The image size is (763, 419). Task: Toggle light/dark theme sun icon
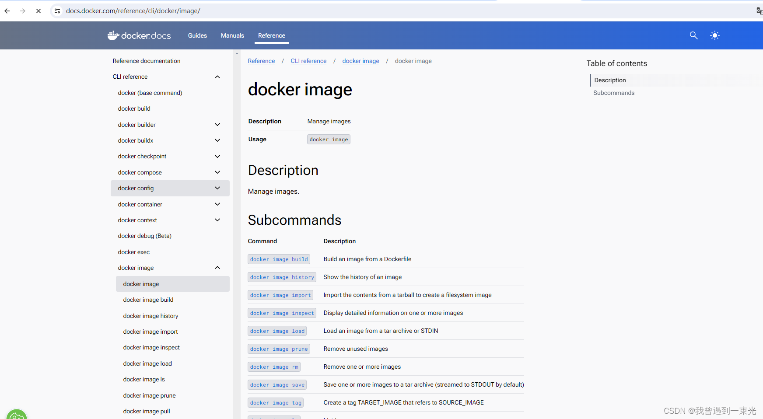(x=715, y=35)
